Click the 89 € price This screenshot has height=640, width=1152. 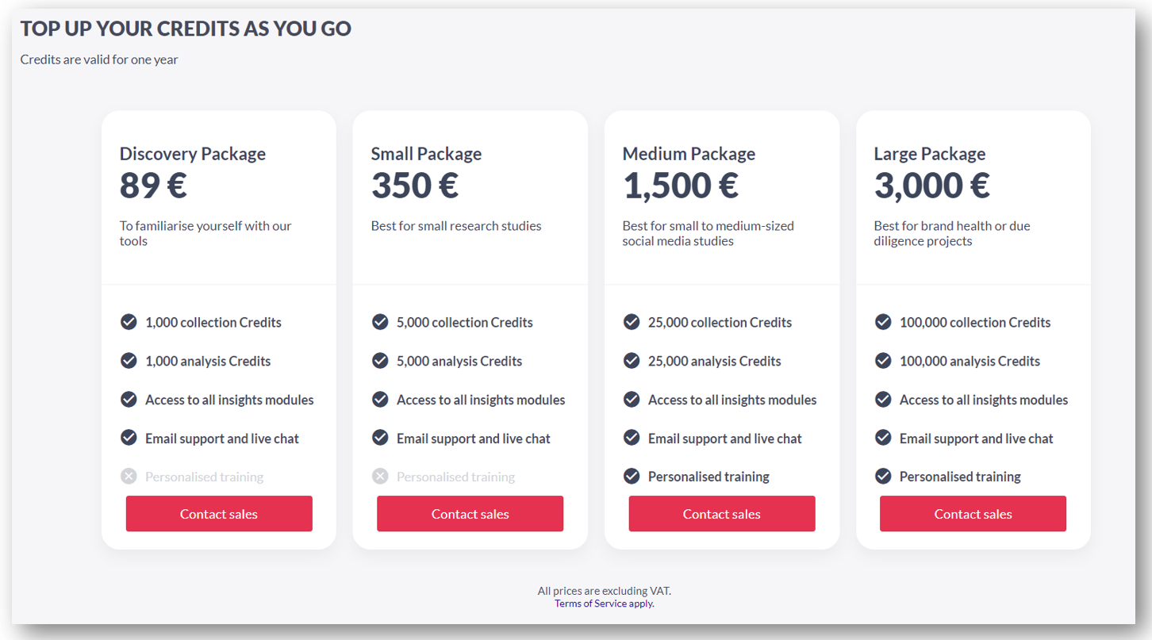(x=153, y=186)
